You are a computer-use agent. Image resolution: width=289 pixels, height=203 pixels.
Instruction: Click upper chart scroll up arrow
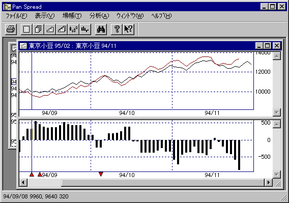tap(277, 56)
